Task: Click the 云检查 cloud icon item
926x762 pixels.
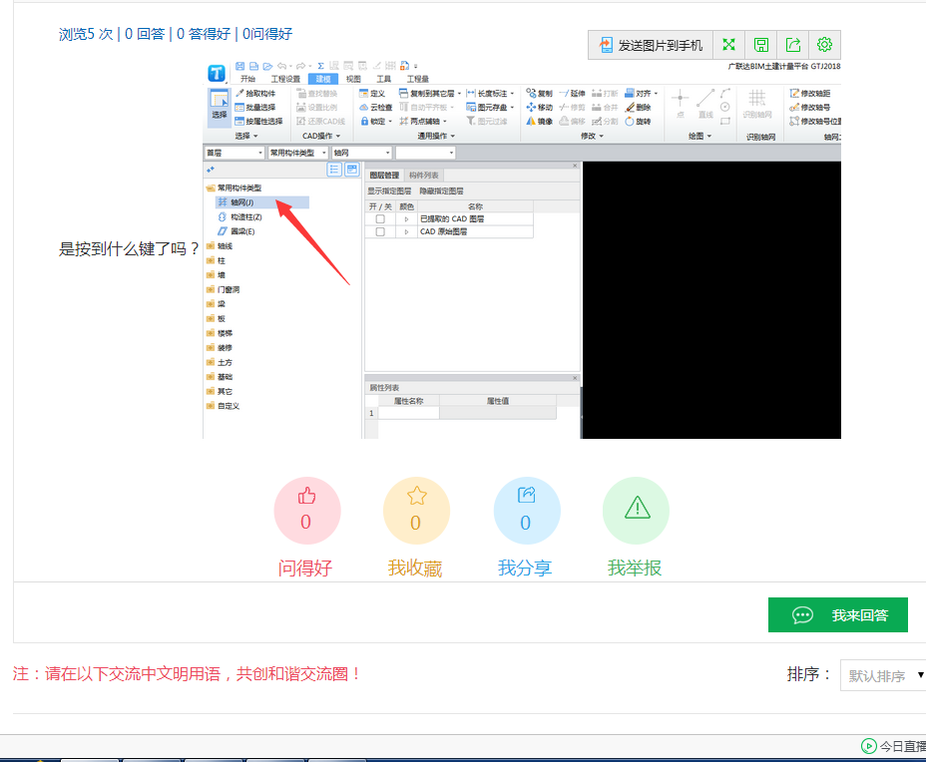Action: (x=375, y=107)
